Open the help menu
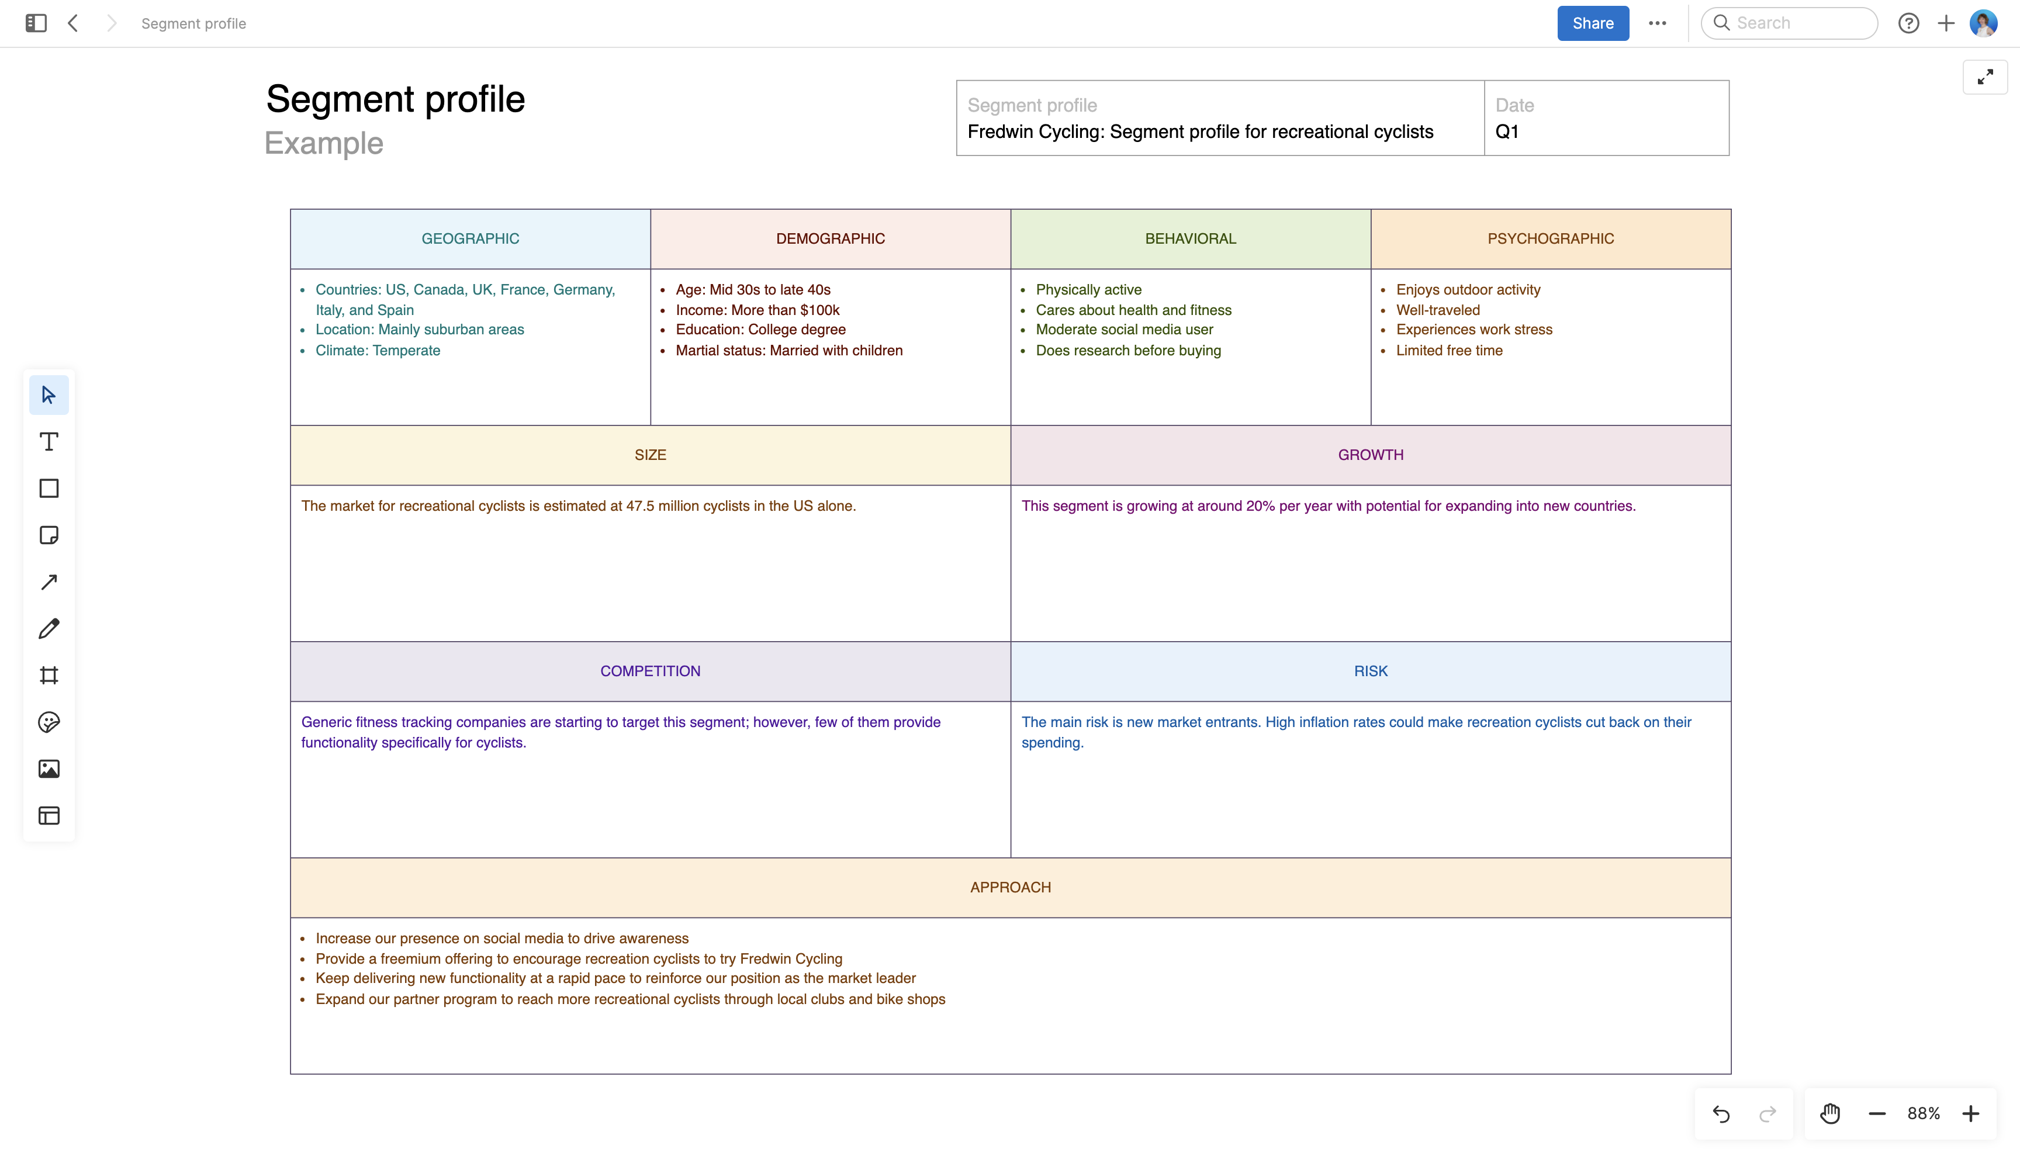 coord(1909,23)
